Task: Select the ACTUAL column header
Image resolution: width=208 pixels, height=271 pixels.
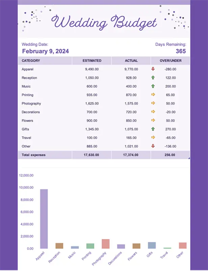Action: click(x=131, y=61)
